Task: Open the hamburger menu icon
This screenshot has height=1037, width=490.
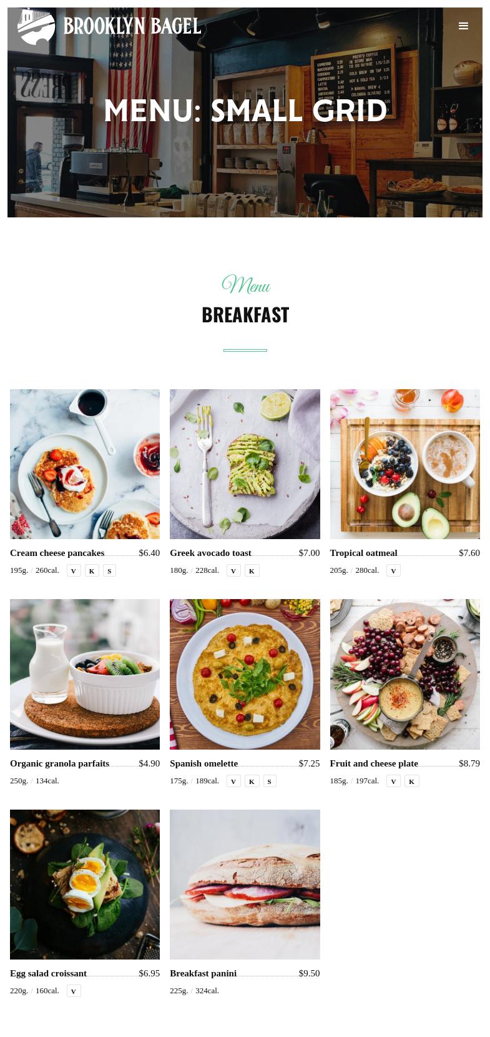Action: [463, 26]
